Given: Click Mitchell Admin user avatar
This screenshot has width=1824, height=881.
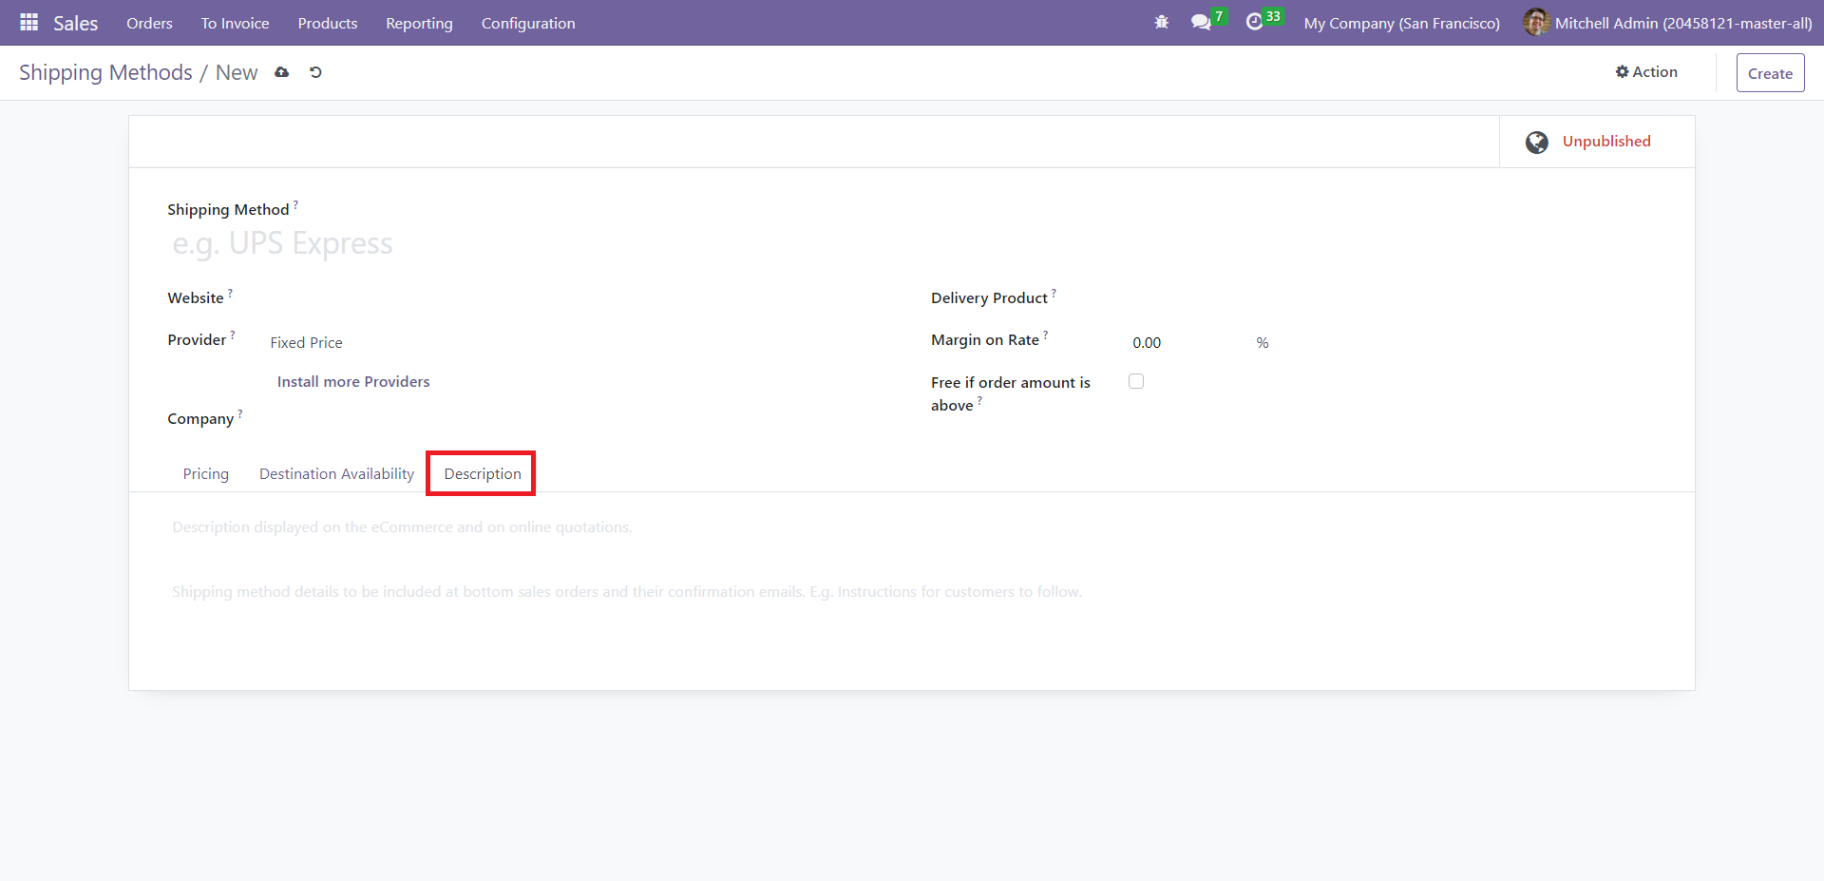Looking at the screenshot, I should [1535, 22].
